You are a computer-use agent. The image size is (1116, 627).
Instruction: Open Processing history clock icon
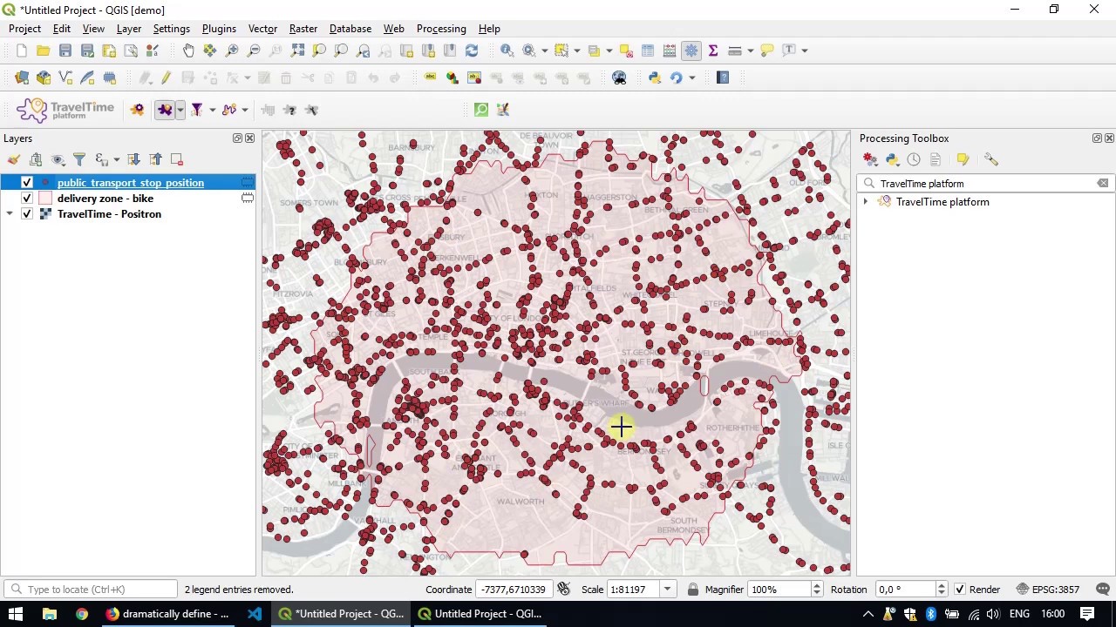[914, 159]
